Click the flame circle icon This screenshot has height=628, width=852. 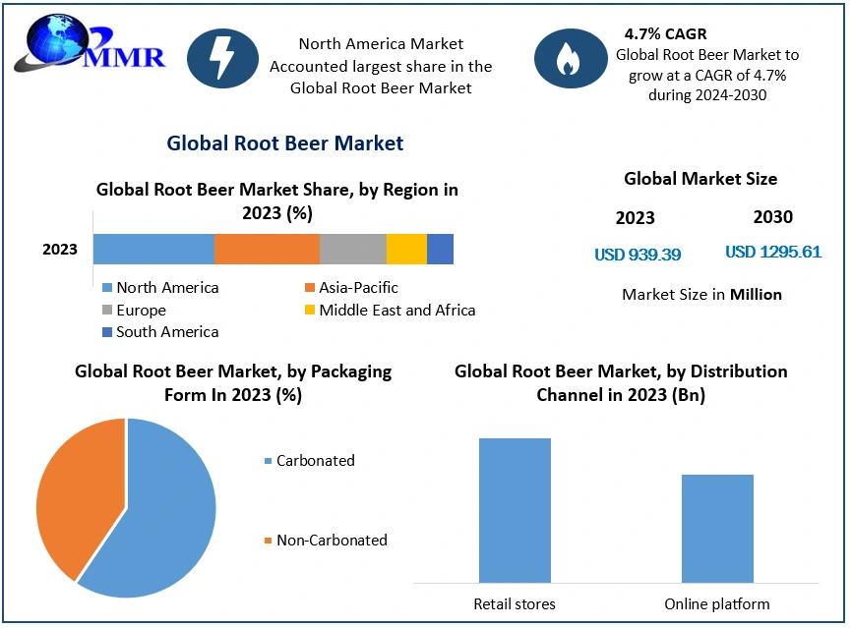(568, 60)
